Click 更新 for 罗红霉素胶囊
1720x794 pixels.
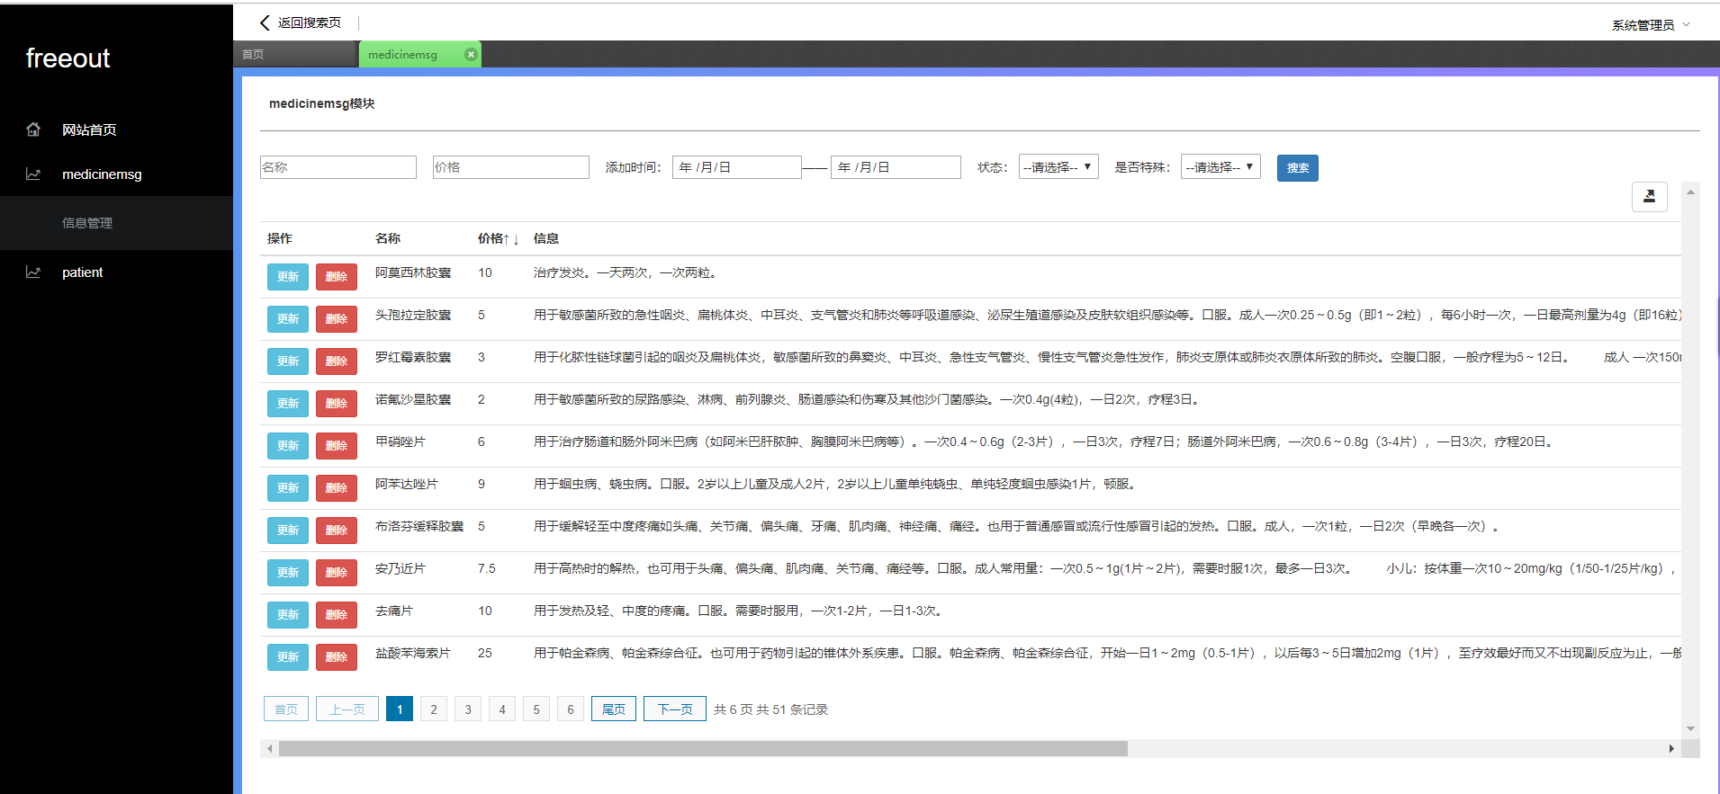[288, 361]
